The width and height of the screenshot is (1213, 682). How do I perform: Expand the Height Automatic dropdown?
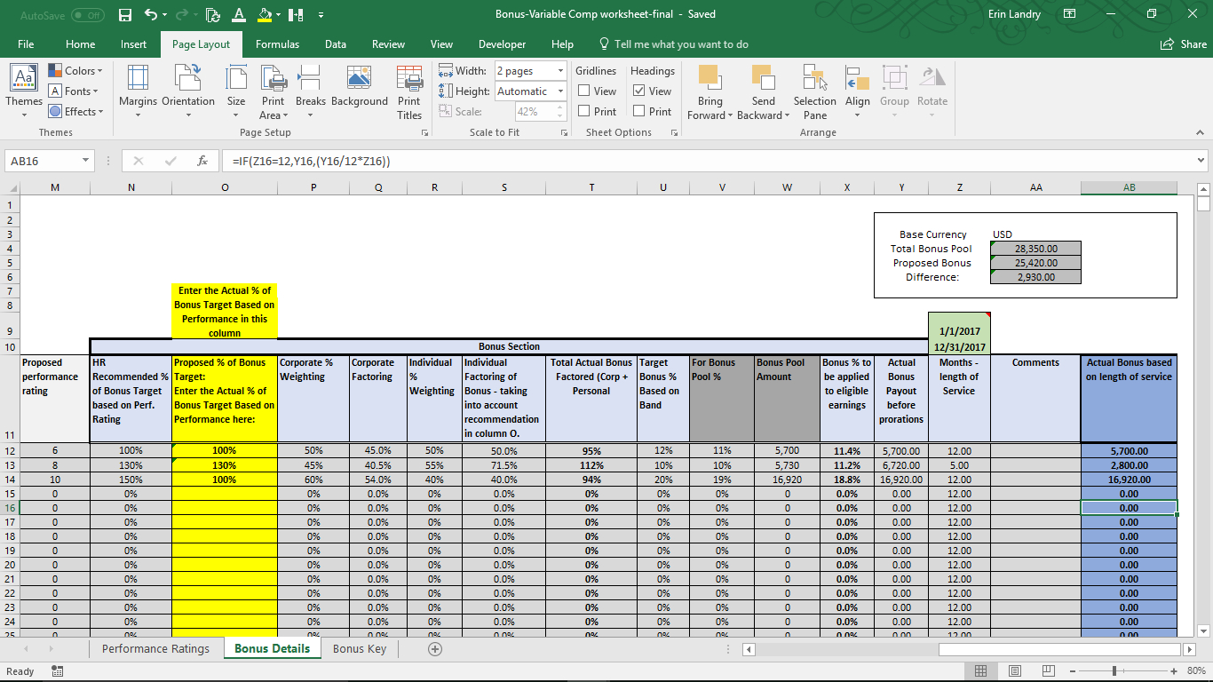coord(560,91)
